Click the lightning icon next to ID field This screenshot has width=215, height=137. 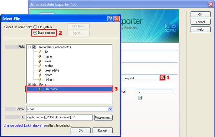click(x=40, y=52)
